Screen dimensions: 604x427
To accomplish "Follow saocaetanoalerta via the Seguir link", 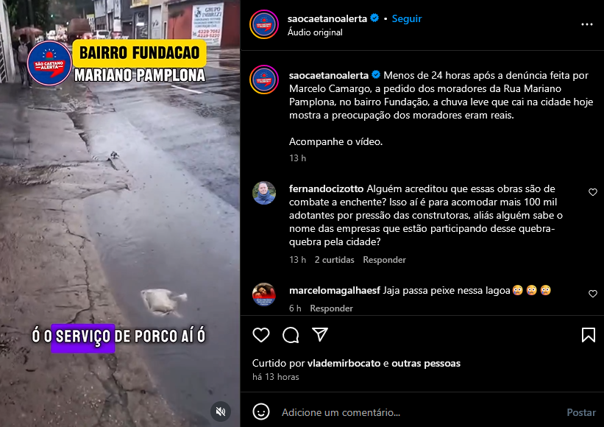I will click(406, 18).
